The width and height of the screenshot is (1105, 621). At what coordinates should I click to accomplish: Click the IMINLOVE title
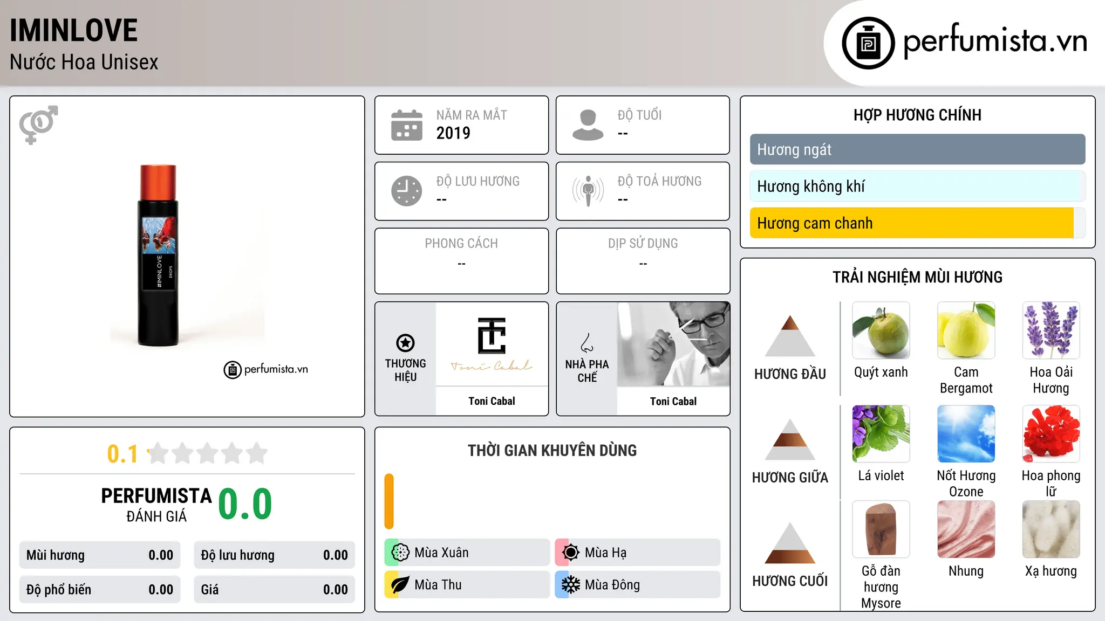74,30
